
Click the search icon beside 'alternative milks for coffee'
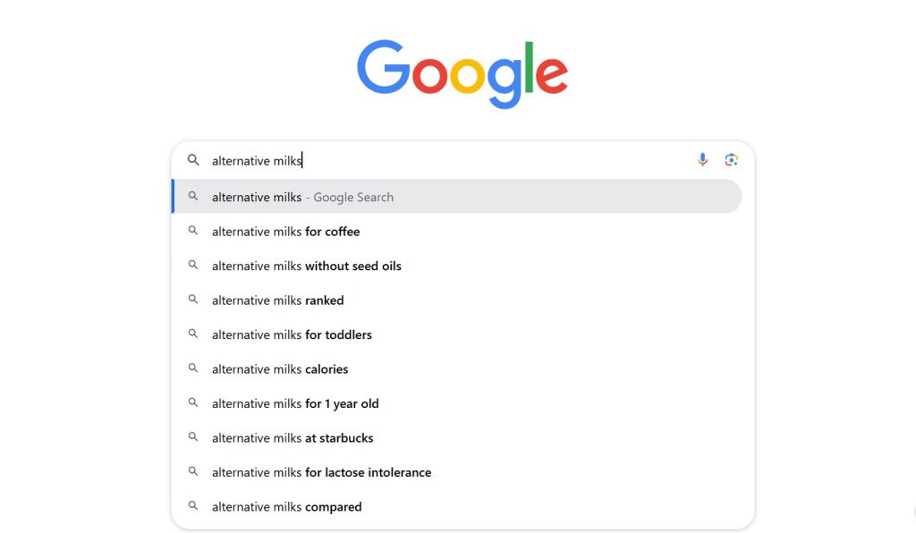193,232
